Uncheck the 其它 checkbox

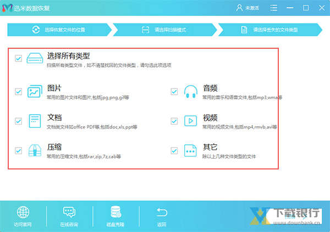174,150
